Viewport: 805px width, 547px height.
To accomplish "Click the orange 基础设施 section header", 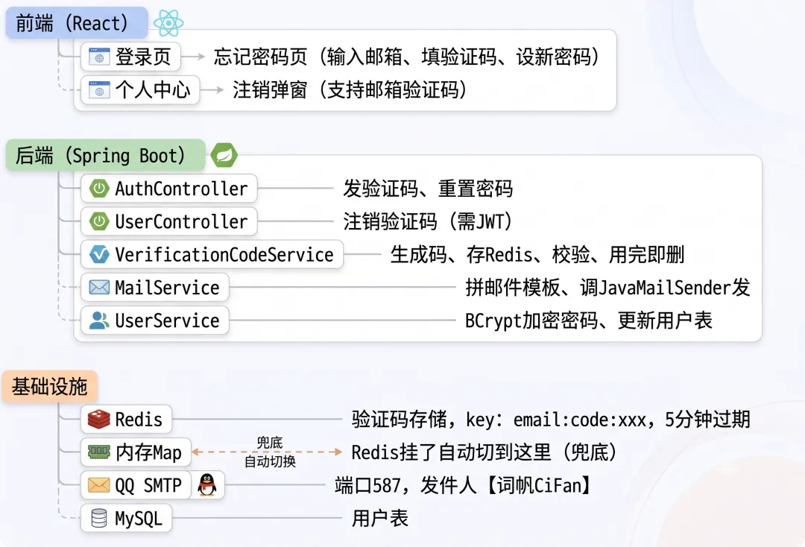I will pos(49,386).
